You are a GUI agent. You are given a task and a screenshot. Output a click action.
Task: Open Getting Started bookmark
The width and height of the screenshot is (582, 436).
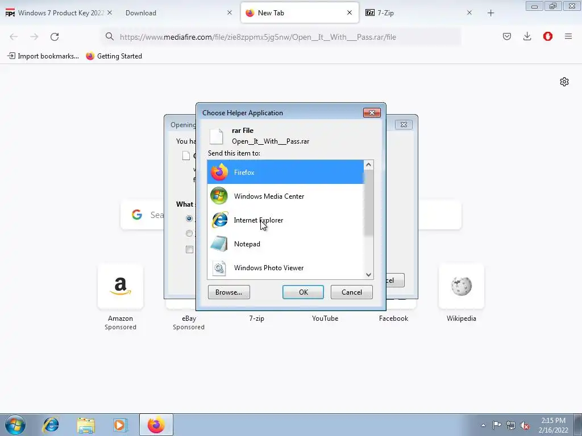click(114, 56)
